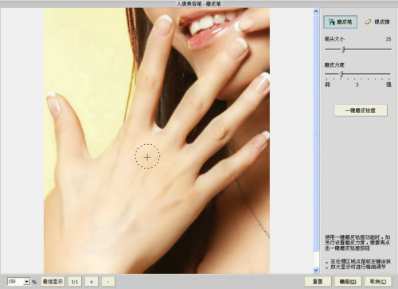Click the plus zoom-in button
Screen dimensions: 398x289
pos(92,282)
